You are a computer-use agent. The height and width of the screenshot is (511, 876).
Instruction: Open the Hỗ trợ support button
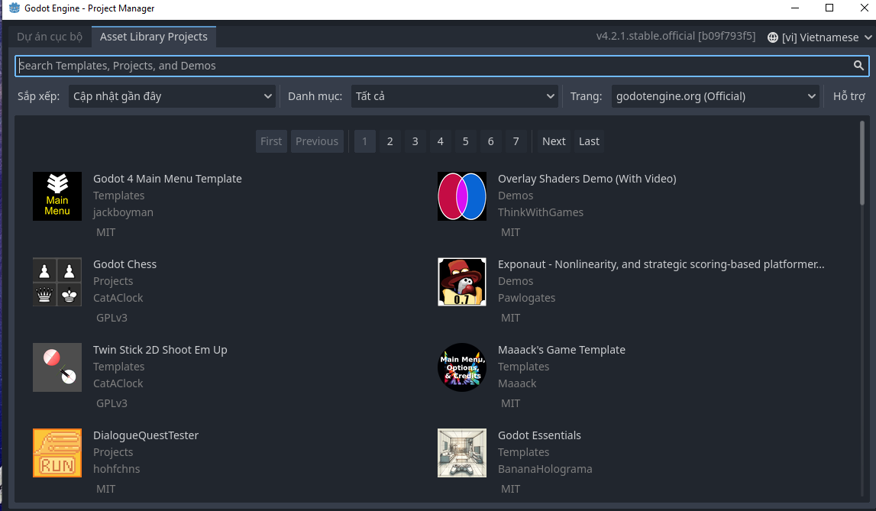tap(849, 96)
